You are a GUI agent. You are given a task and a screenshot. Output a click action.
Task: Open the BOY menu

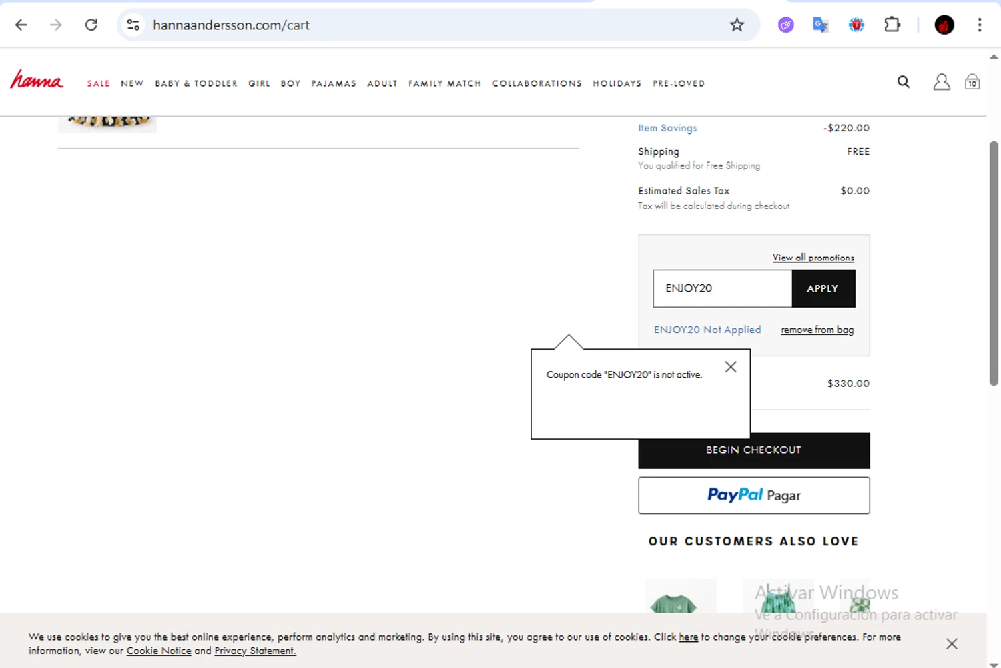pyautogui.click(x=290, y=83)
